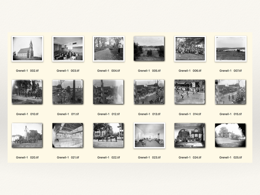260x195 pixels.
Task: Click filename 'Grenell-1 004.tif'
Action: point(109,71)
